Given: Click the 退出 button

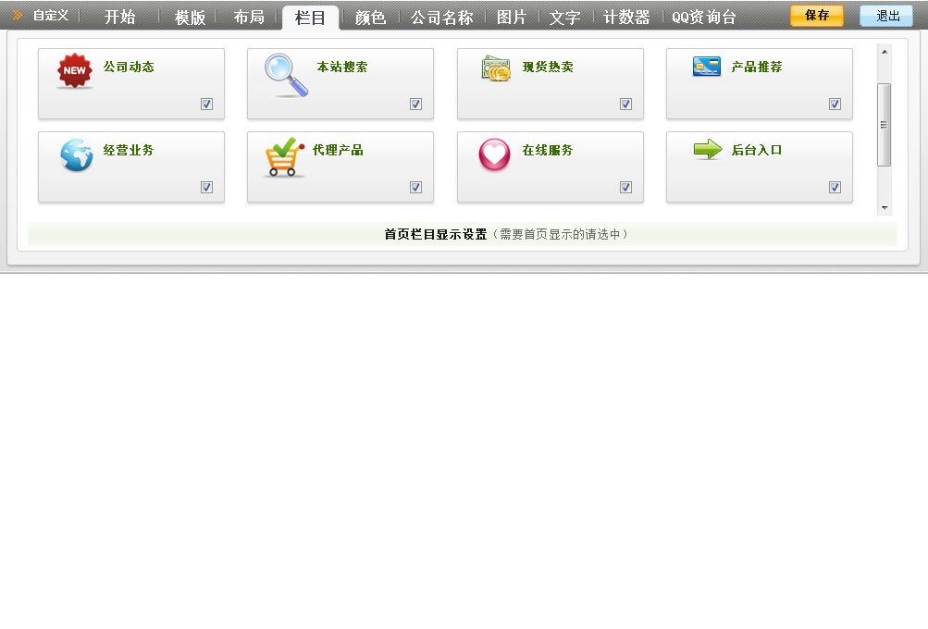Looking at the screenshot, I should (x=886, y=16).
